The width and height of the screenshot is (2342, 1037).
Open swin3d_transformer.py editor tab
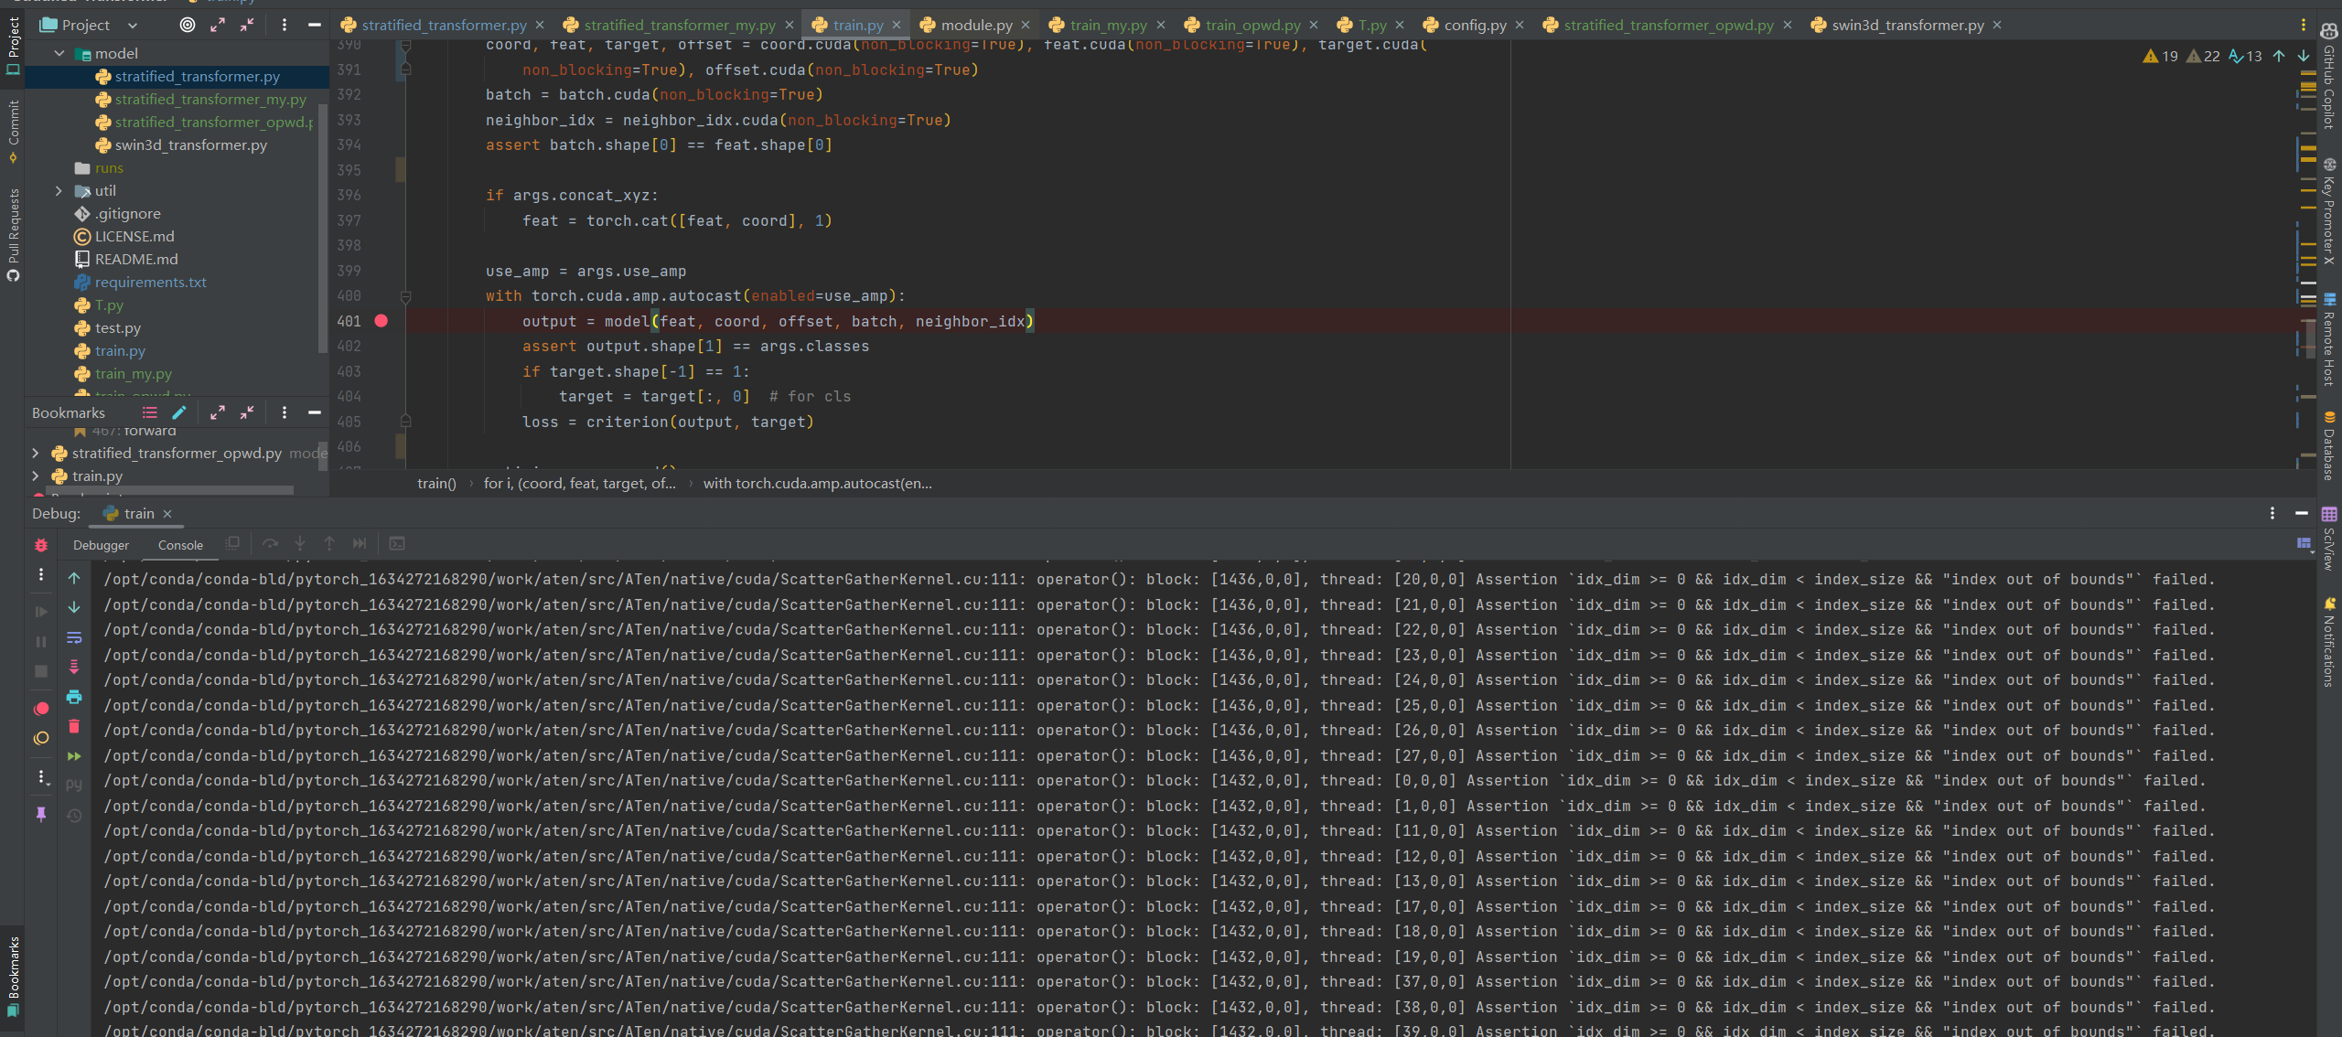(1907, 26)
